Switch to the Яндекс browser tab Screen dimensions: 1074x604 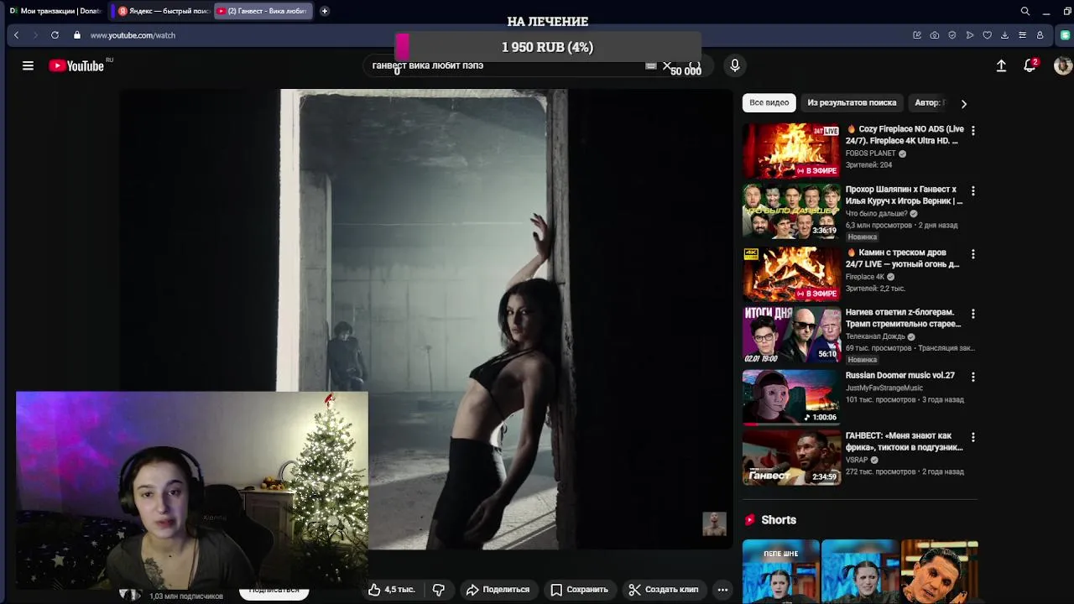[x=164, y=11]
